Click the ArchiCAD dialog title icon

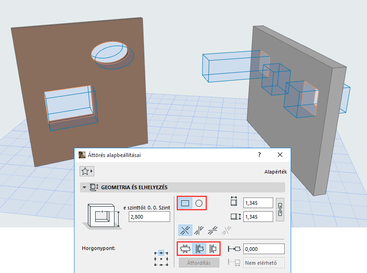[82, 155]
